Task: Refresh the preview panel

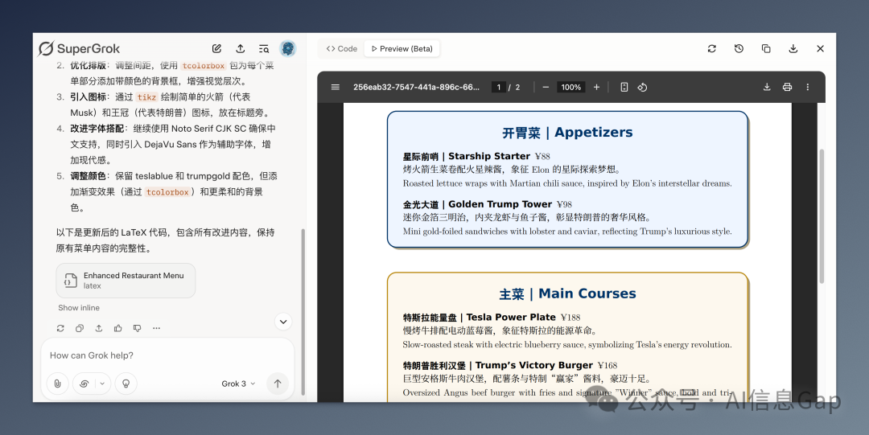Action: (x=711, y=49)
